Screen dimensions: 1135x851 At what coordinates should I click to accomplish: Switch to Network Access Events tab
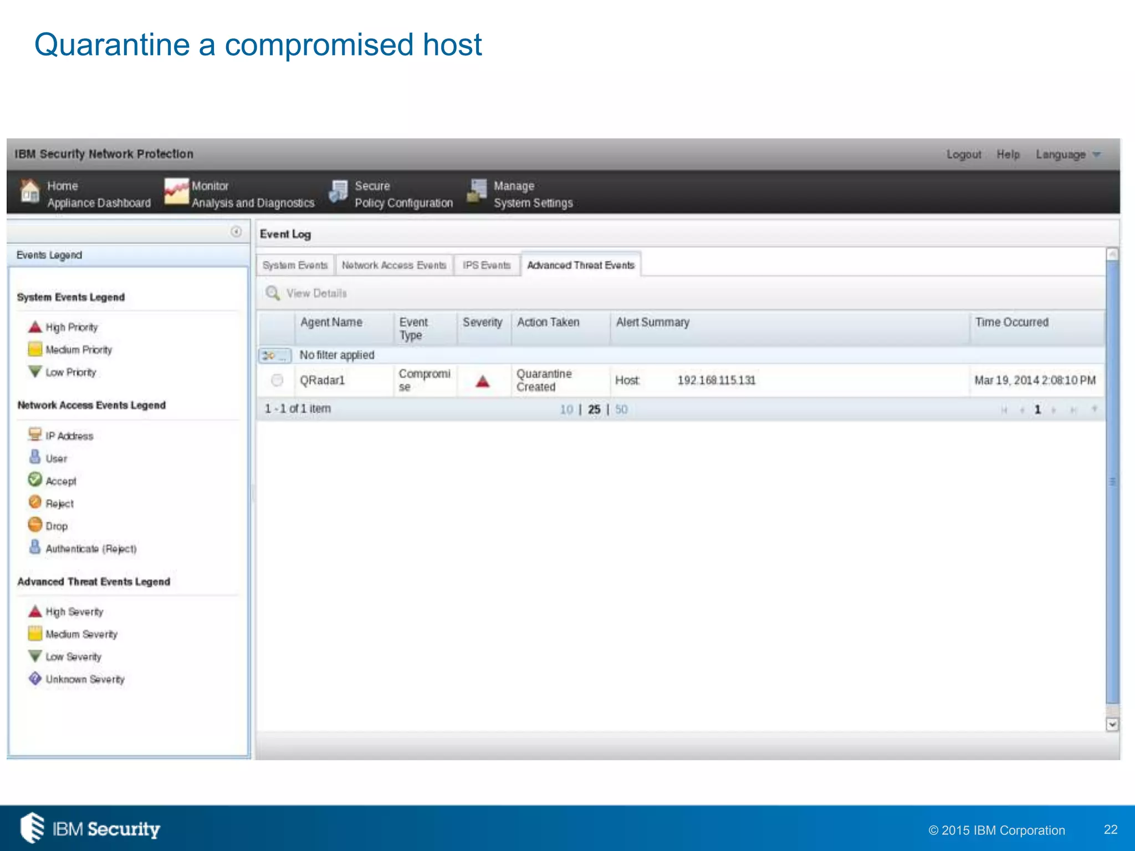click(x=393, y=265)
